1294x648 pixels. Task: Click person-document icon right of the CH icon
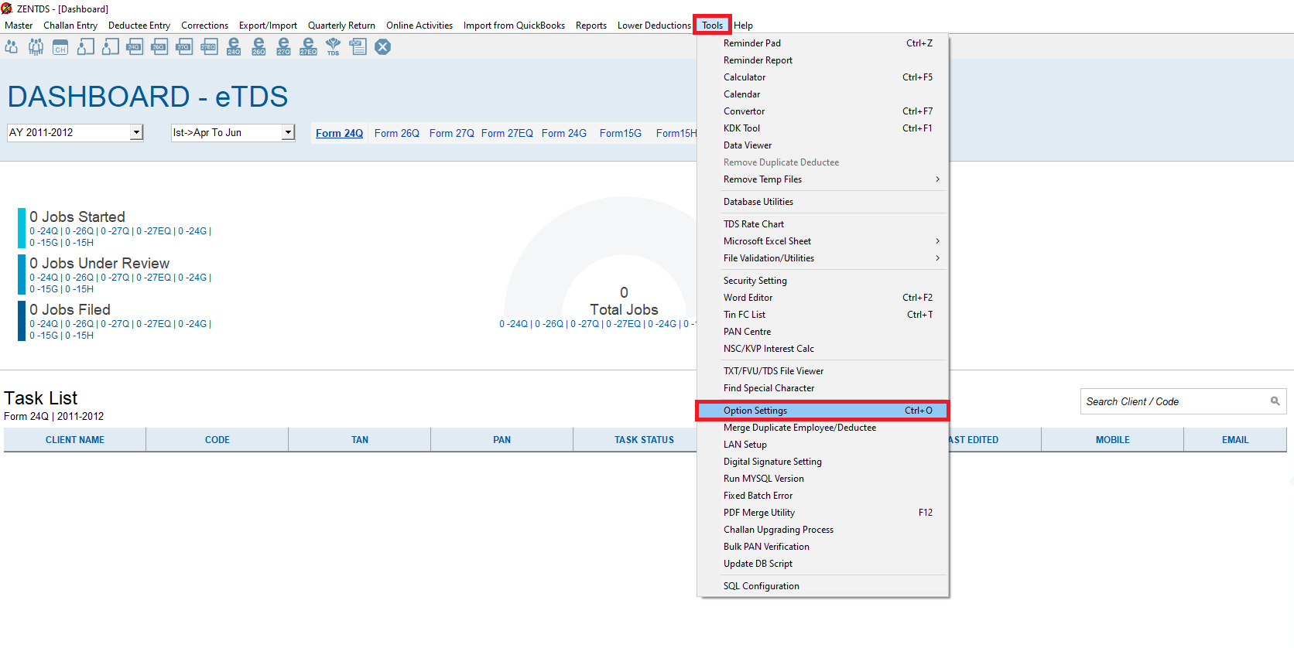86,47
